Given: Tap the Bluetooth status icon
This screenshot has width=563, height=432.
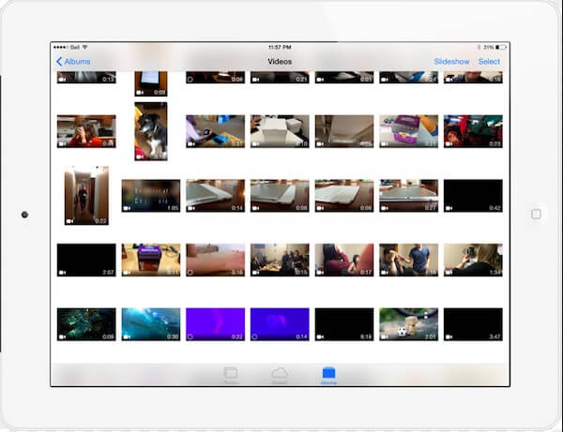Looking at the screenshot, I should click(479, 47).
